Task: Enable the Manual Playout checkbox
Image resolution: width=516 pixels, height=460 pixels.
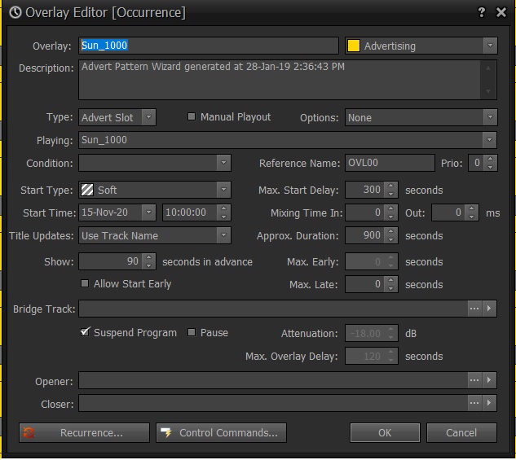Action: tap(192, 117)
